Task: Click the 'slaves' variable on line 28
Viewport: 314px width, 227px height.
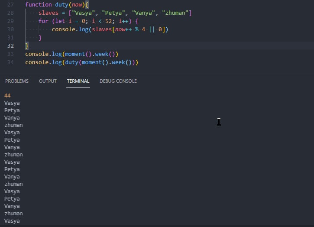Action: click(49, 13)
